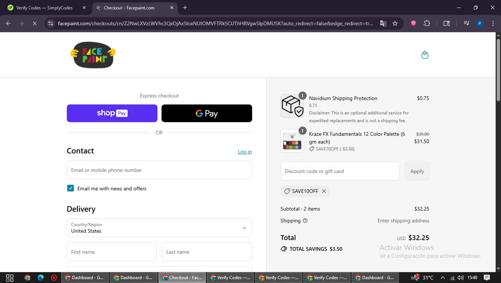Click the Log in link
The width and height of the screenshot is (501, 283).
pyautogui.click(x=245, y=152)
